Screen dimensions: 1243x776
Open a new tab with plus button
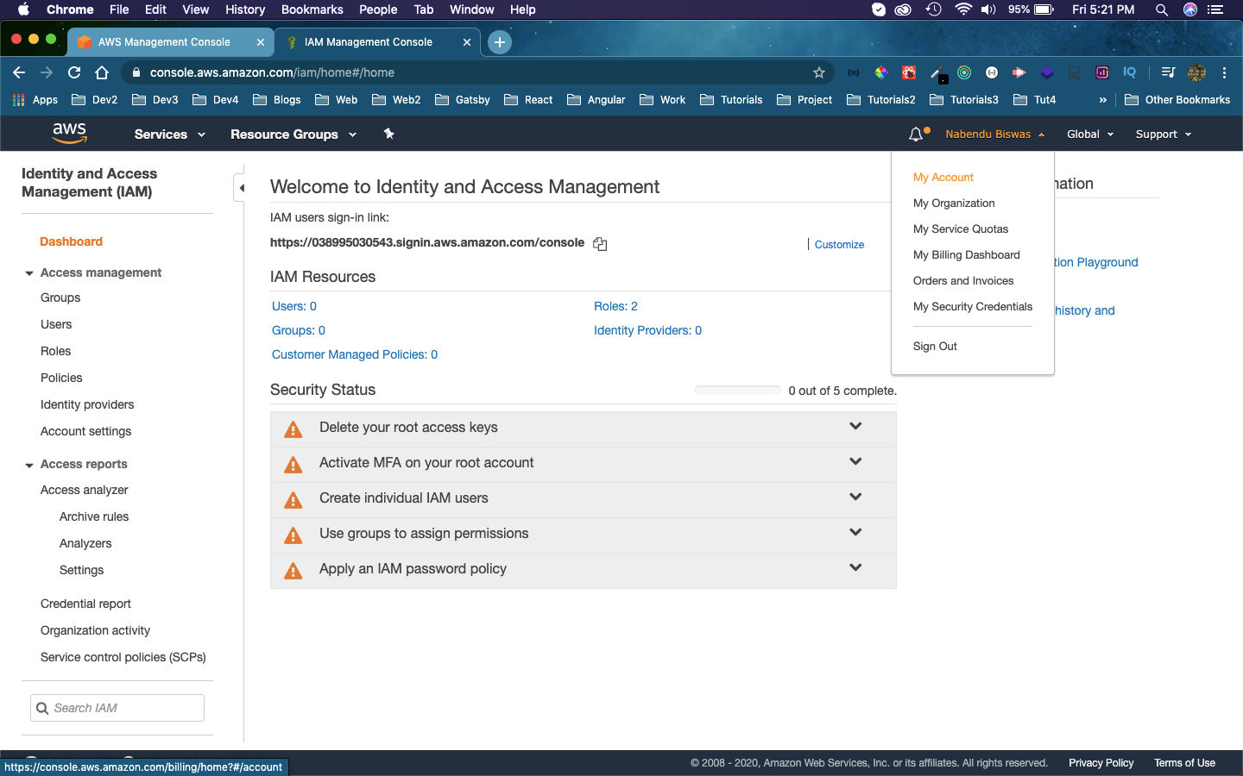[499, 41]
